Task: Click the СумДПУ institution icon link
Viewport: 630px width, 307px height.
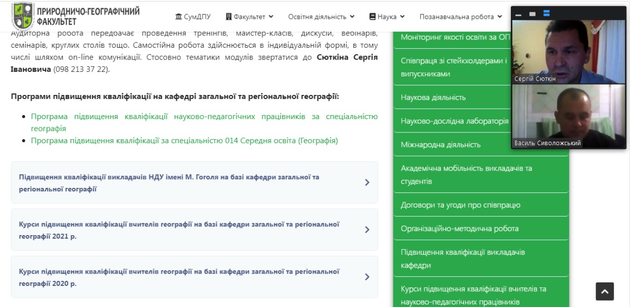Action: click(179, 17)
